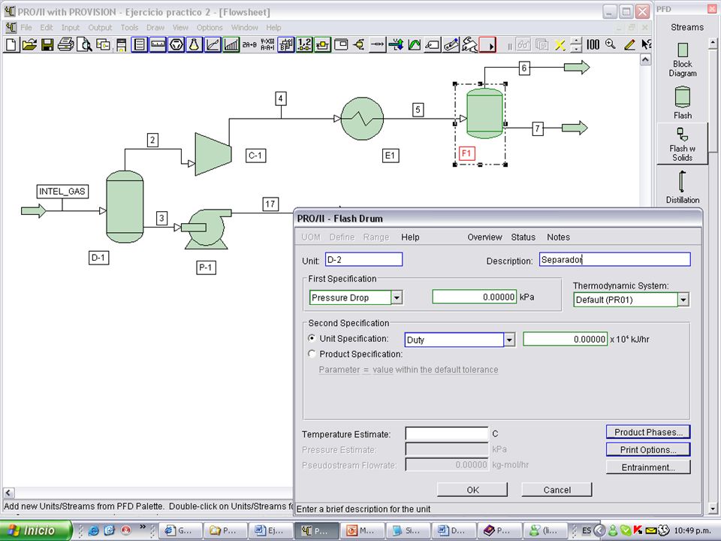This screenshot has width=721, height=541.
Task: Click the stream 6 label
Action: pos(524,68)
